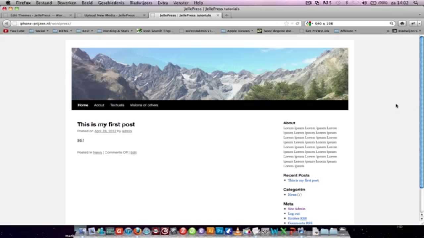Screen dimensions: 424x238
Task: Open a new tab with plus button
Action: pos(227,15)
